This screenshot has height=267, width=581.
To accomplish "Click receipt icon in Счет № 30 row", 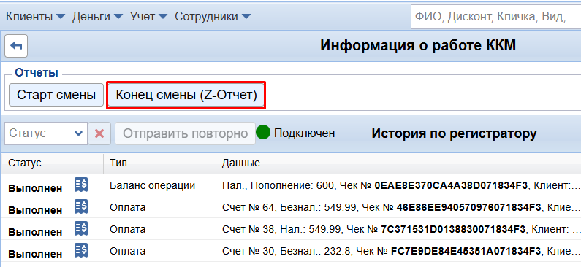I will (81, 250).
